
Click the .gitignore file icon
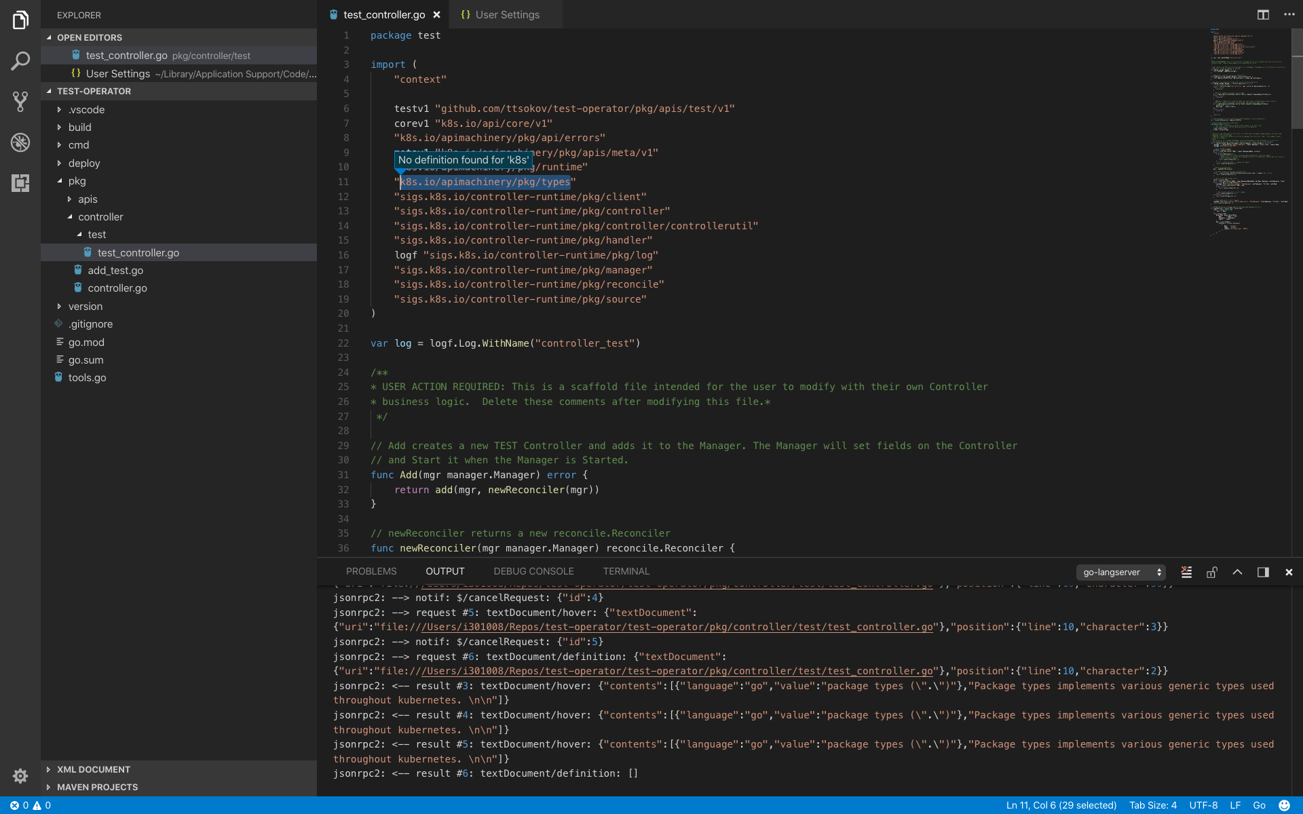click(x=58, y=324)
